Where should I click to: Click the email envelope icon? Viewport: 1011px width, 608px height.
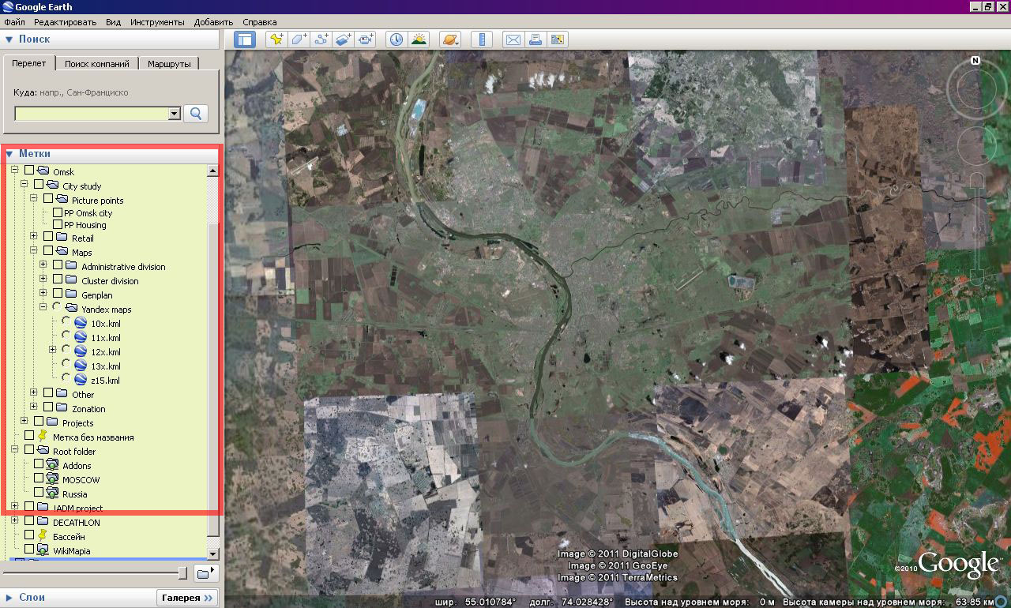click(513, 39)
